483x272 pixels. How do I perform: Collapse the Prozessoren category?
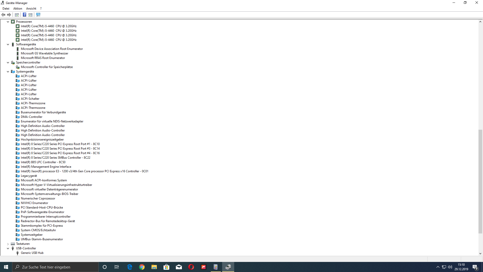pos(8,22)
